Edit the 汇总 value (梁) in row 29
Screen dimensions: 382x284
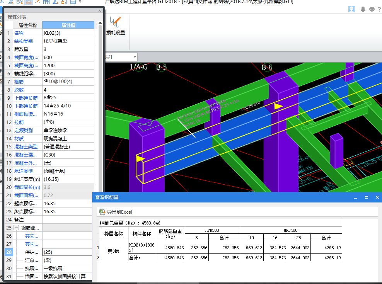(x=68, y=260)
